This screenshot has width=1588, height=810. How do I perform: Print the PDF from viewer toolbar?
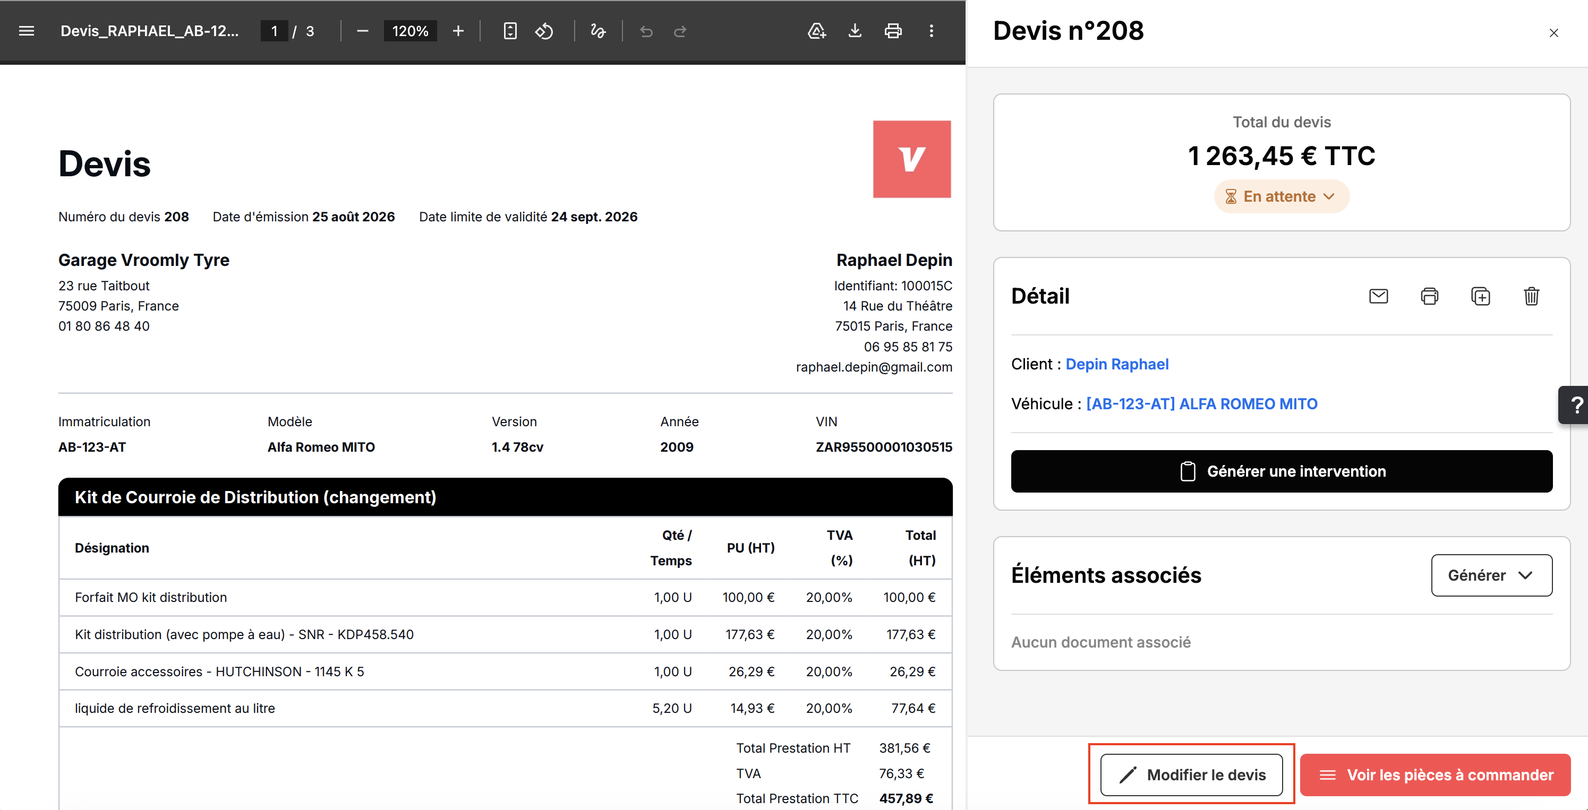point(893,31)
